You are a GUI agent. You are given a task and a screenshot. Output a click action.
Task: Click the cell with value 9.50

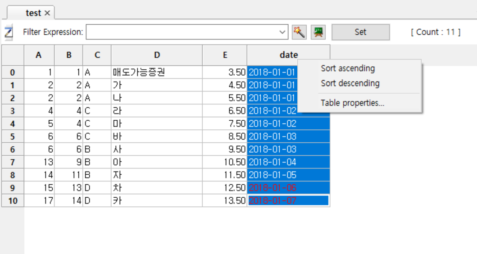(225, 150)
